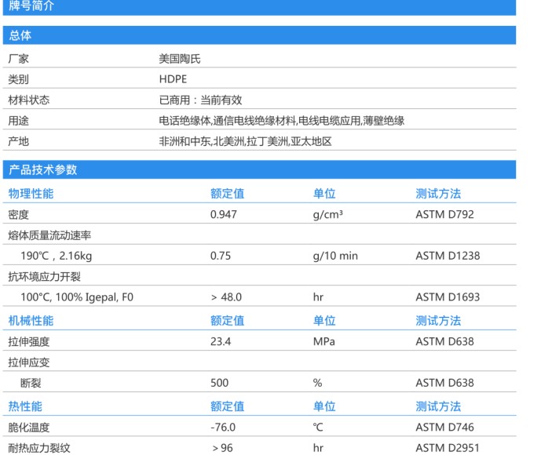
Task: Click the 拉伸应变 property label
Action: tap(29, 362)
